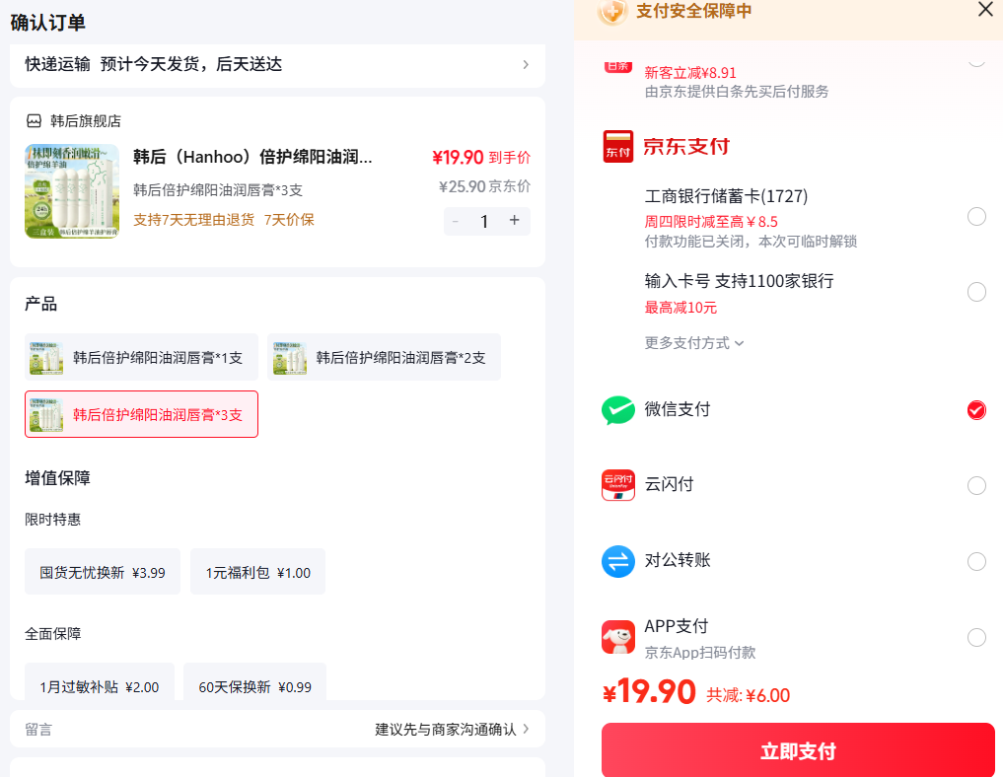Click the store icon beside 韩后旗舰店

pyautogui.click(x=34, y=121)
